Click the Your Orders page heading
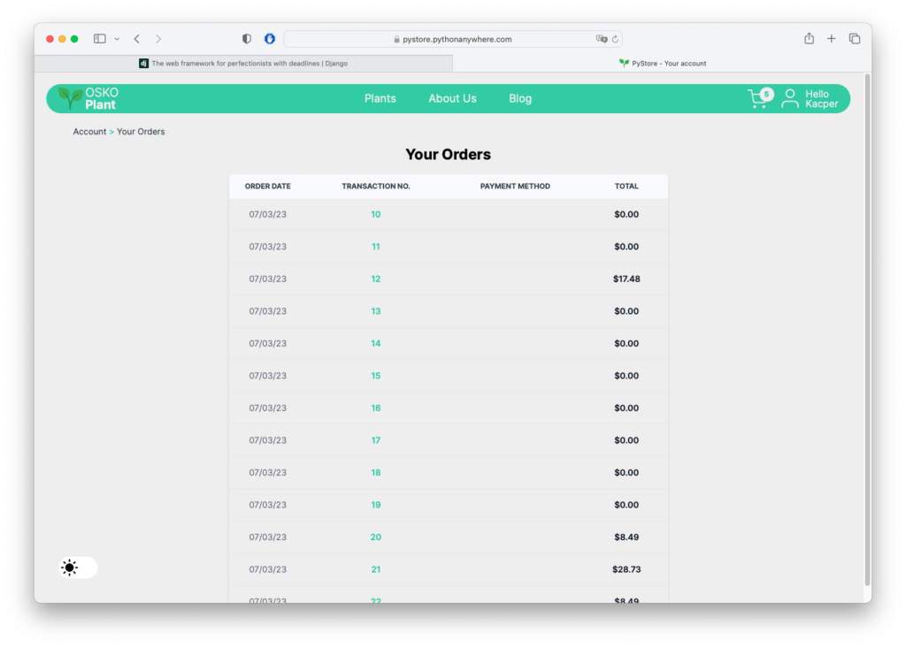The height and width of the screenshot is (648, 906). coord(448,154)
